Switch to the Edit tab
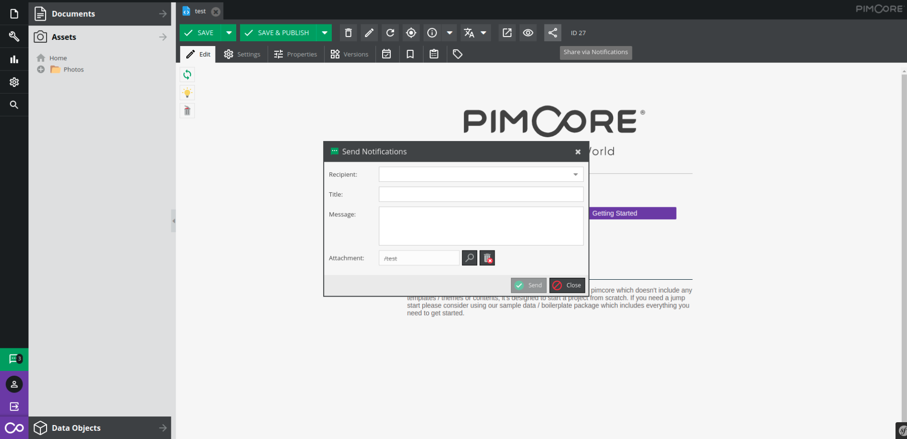The height and width of the screenshot is (439, 907). coord(198,54)
